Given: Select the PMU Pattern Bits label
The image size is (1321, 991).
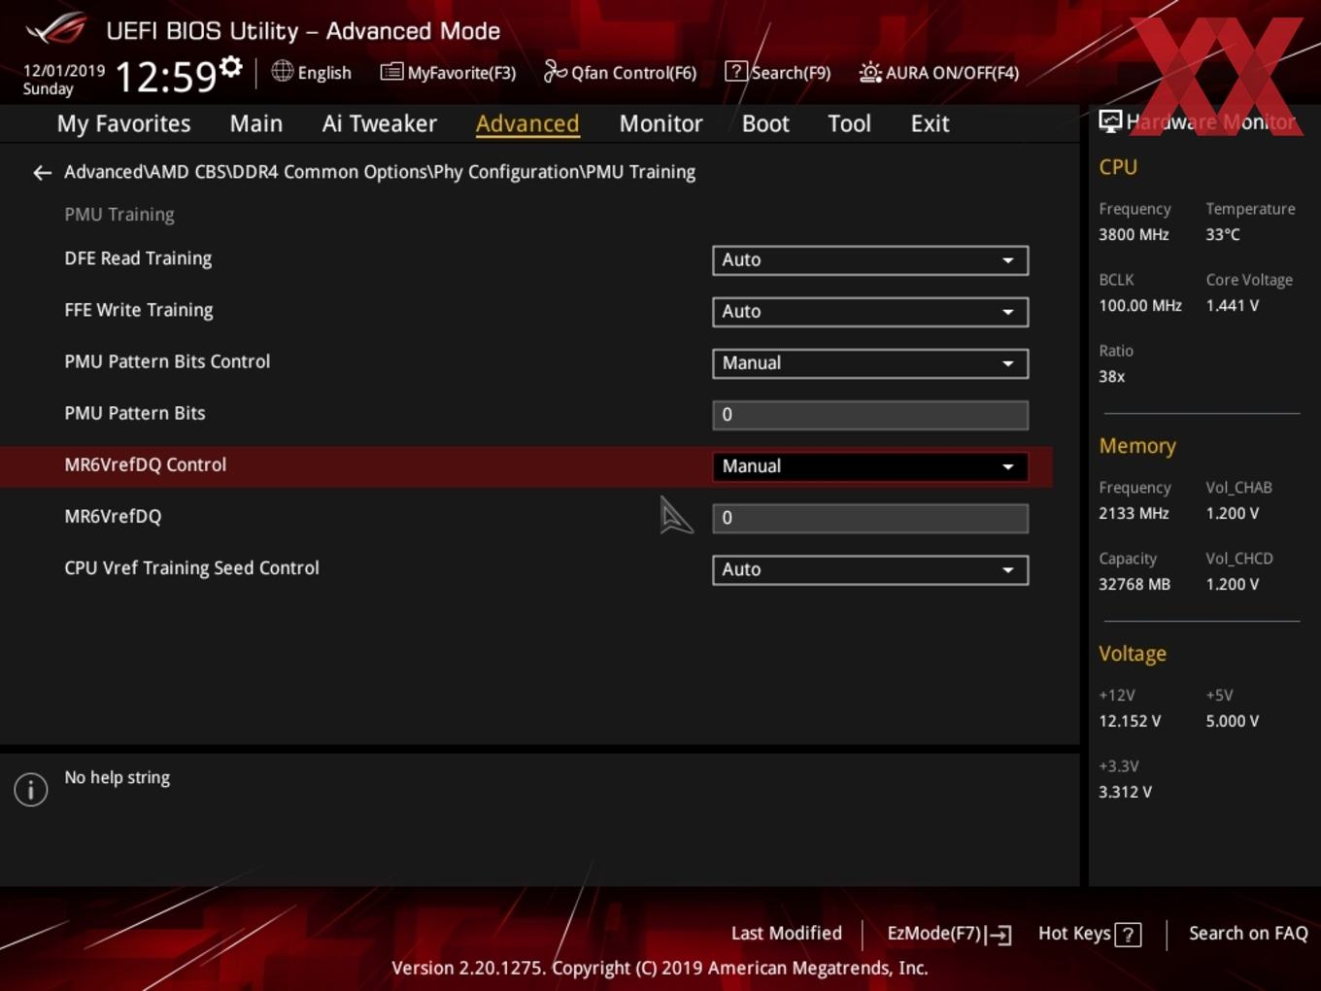Looking at the screenshot, I should click(135, 413).
